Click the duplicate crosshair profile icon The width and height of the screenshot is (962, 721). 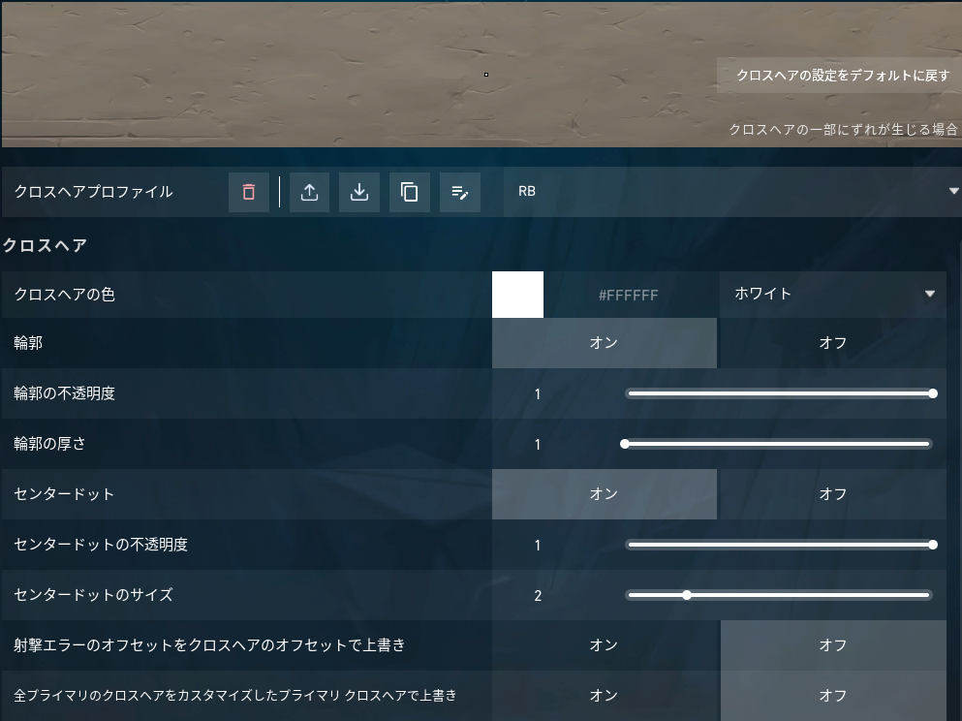[x=410, y=192]
